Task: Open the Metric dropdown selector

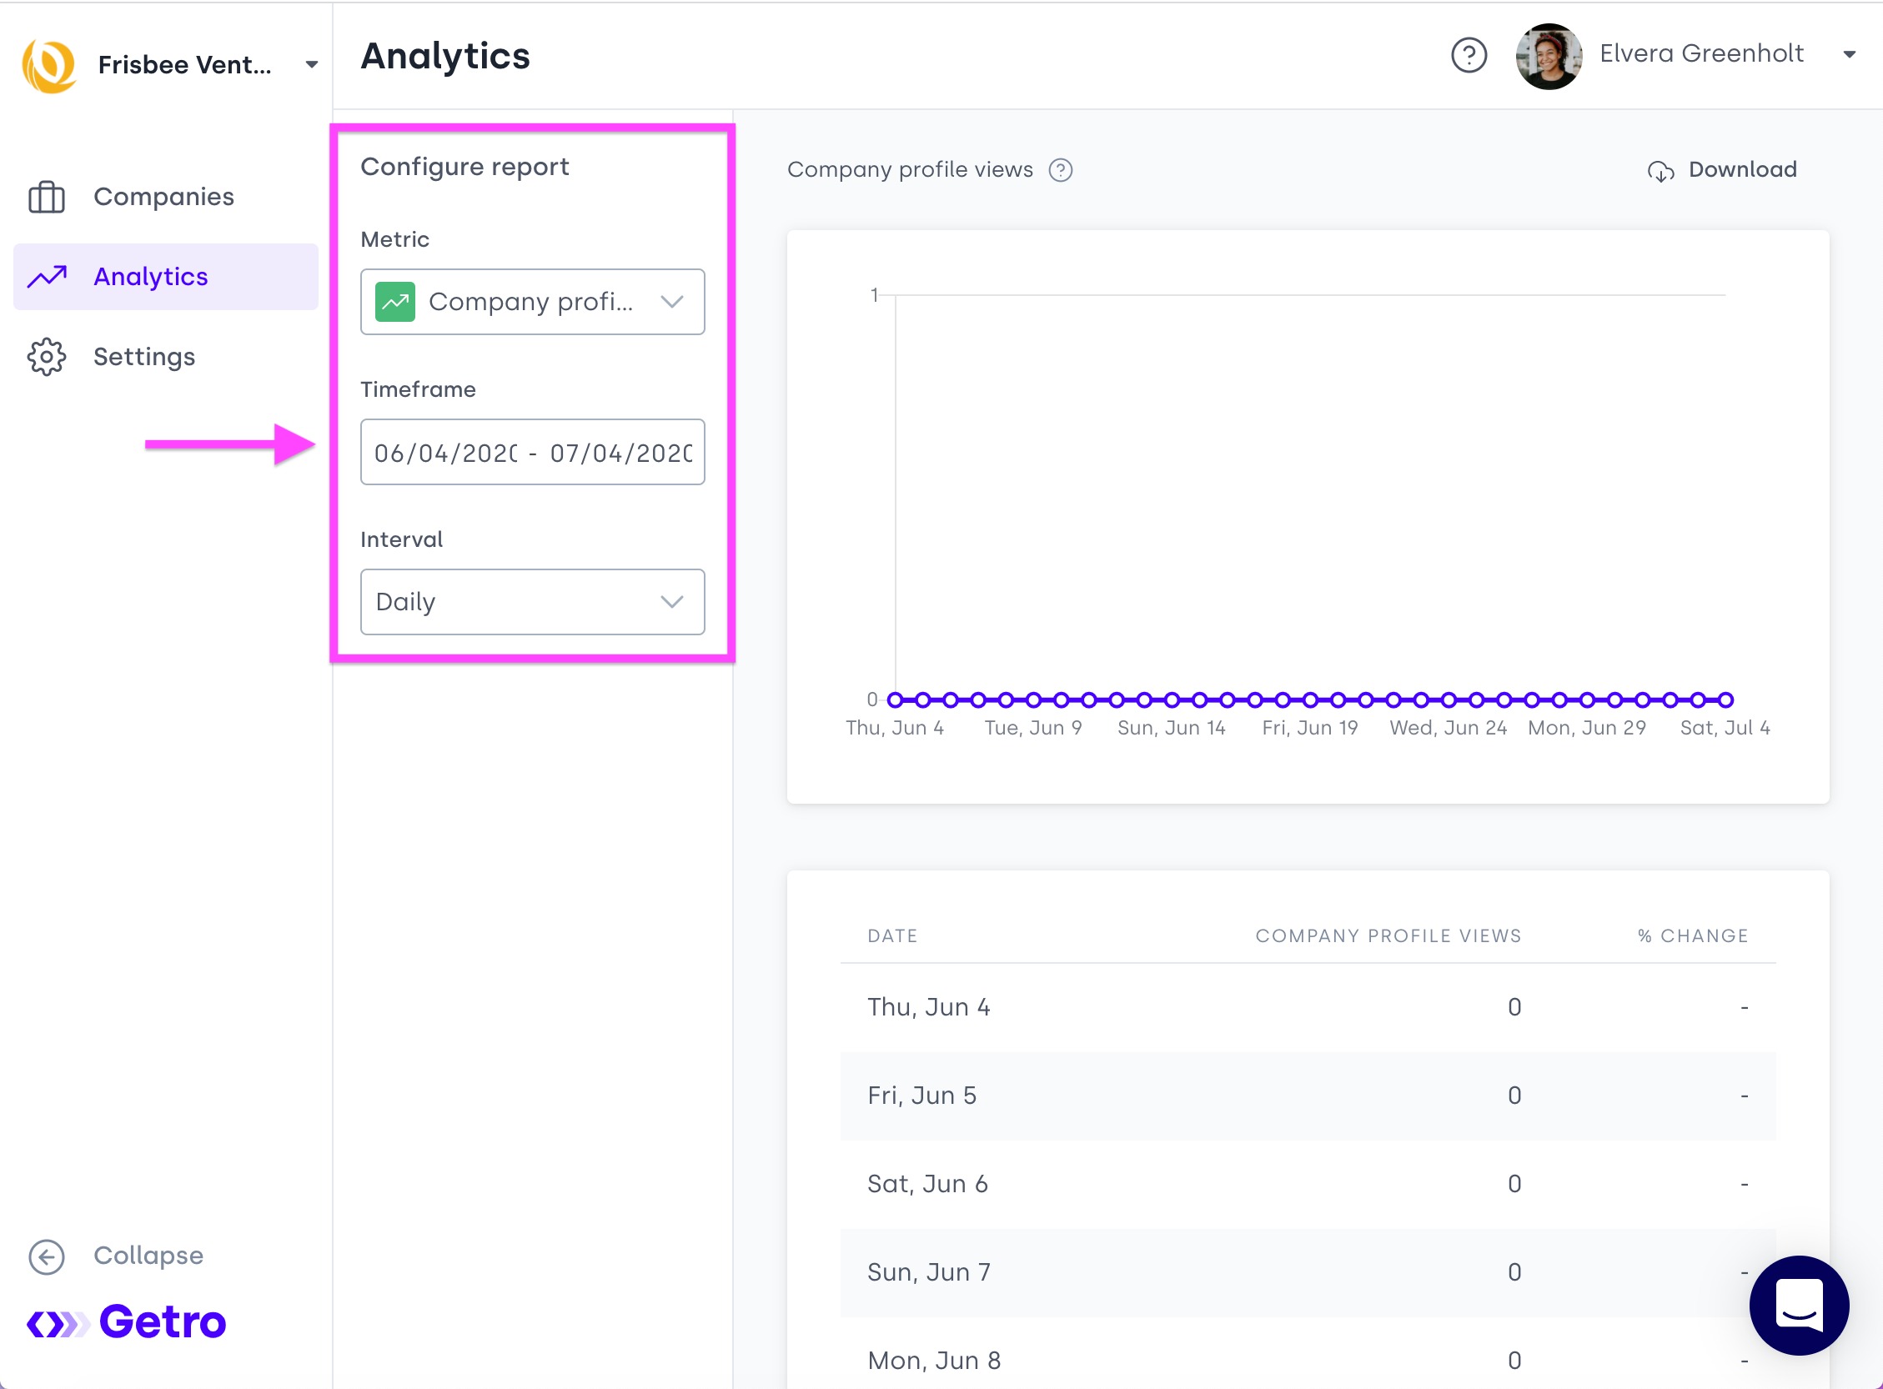Action: click(531, 302)
